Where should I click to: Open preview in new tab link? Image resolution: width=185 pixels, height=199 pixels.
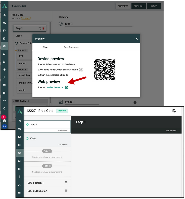click(55, 87)
